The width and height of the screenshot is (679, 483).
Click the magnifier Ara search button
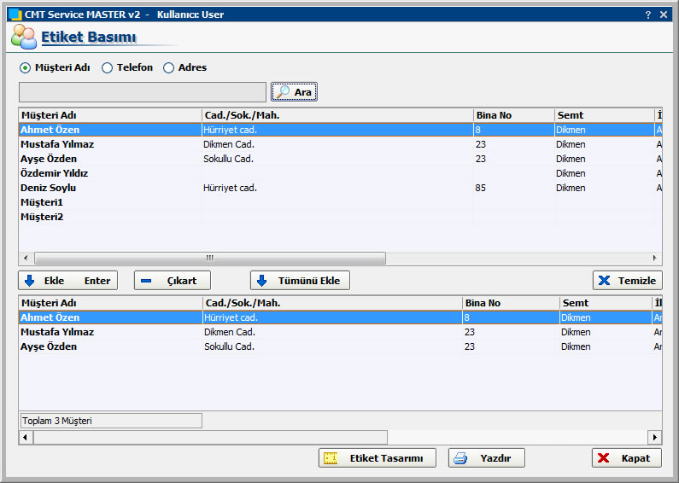point(294,92)
